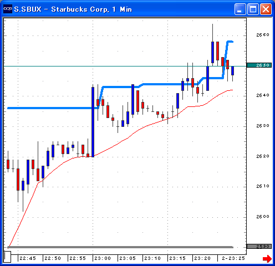The height and width of the screenshot is (266, 275).
Task: Select the gray 25.90 price marker
Action: [x=259, y=247]
